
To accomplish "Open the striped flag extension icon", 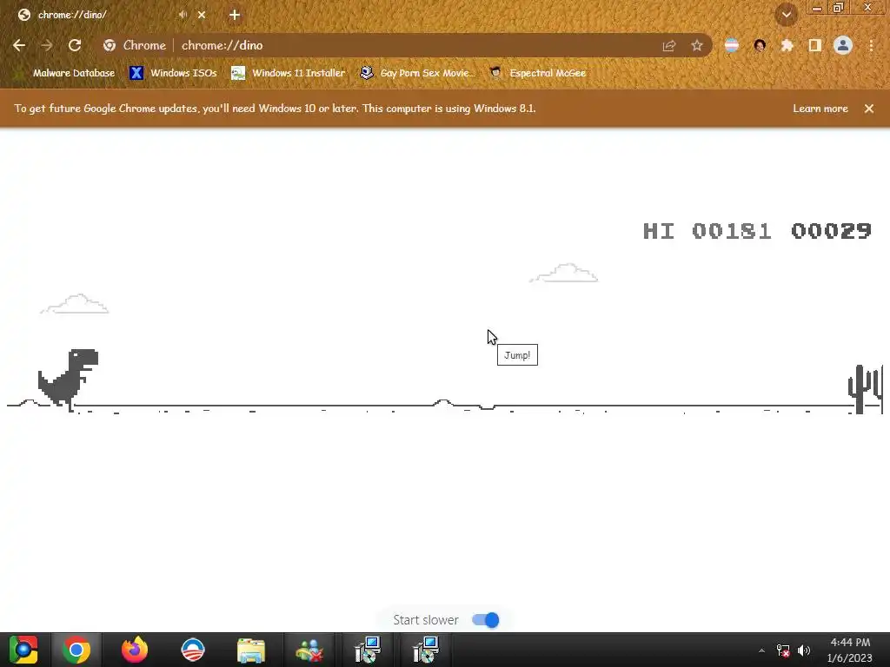I will [x=732, y=45].
